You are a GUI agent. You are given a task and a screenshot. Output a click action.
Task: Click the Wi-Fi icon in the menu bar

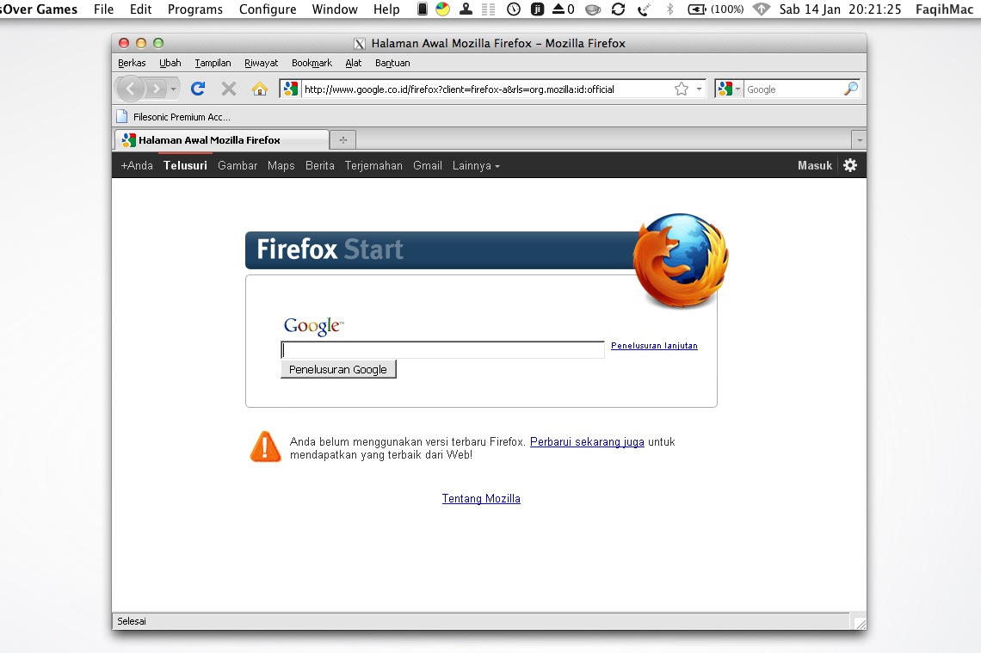(761, 9)
